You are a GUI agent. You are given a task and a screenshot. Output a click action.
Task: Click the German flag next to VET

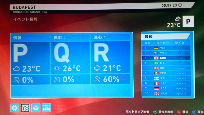pos(156,48)
